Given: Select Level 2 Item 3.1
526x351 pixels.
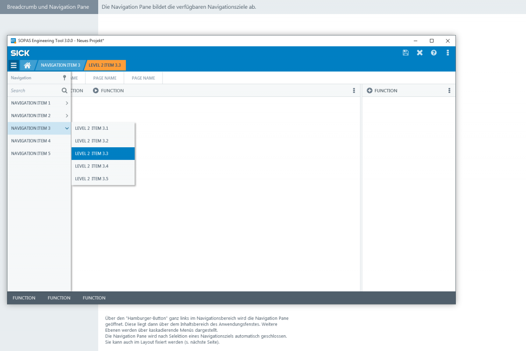Looking at the screenshot, I should click(x=92, y=128).
